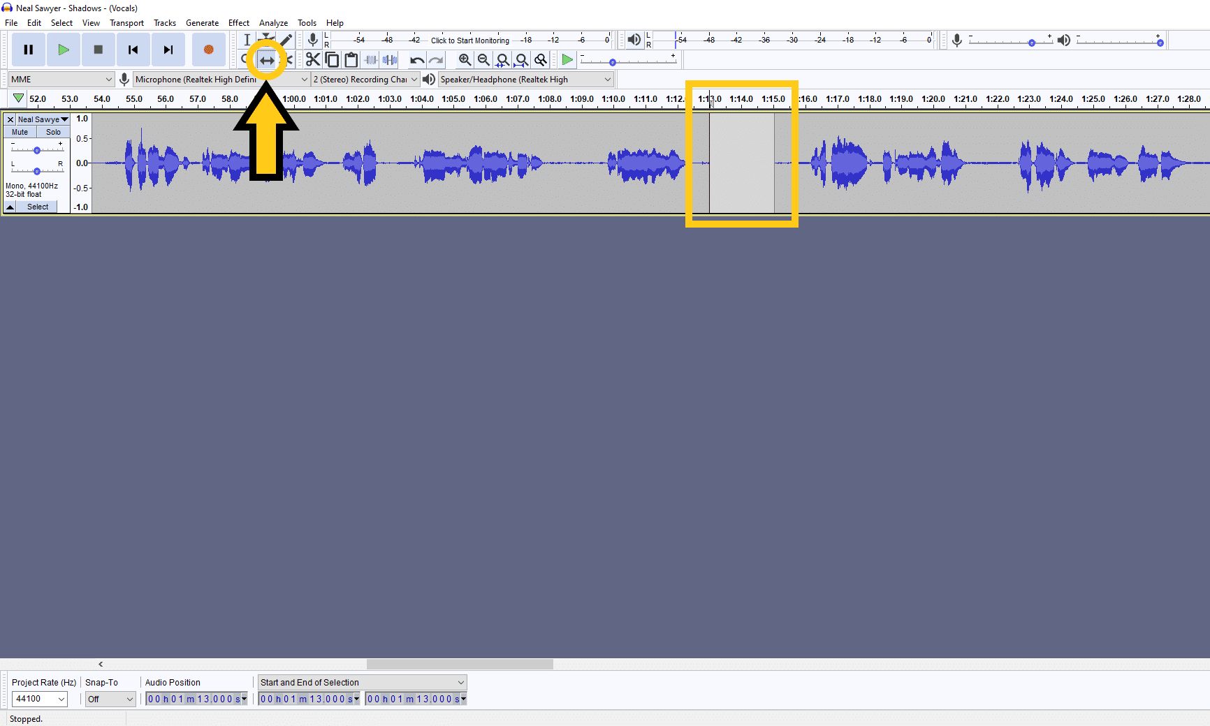Click the Audio Position time field
This screenshot has width=1210, height=726.
click(196, 699)
